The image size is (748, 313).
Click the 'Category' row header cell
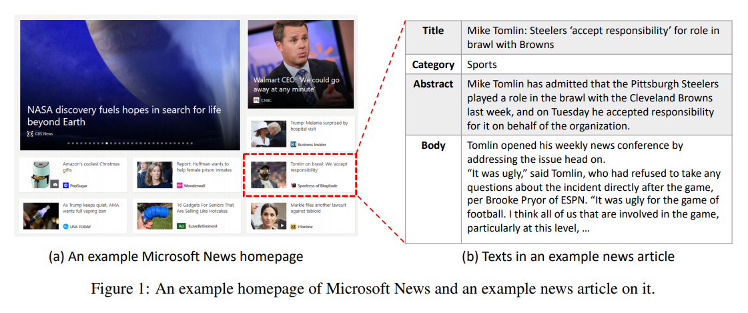click(x=433, y=64)
